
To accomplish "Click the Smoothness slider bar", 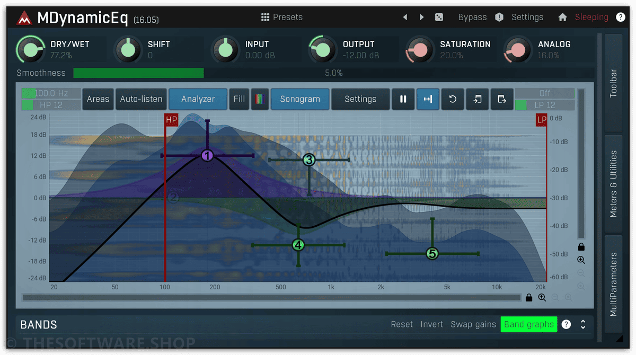I will point(334,73).
